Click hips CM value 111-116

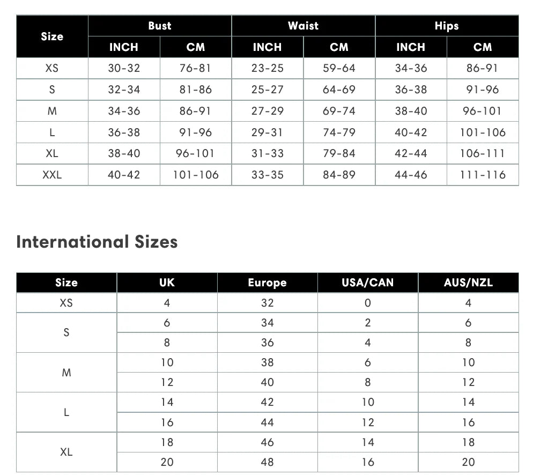483,175
